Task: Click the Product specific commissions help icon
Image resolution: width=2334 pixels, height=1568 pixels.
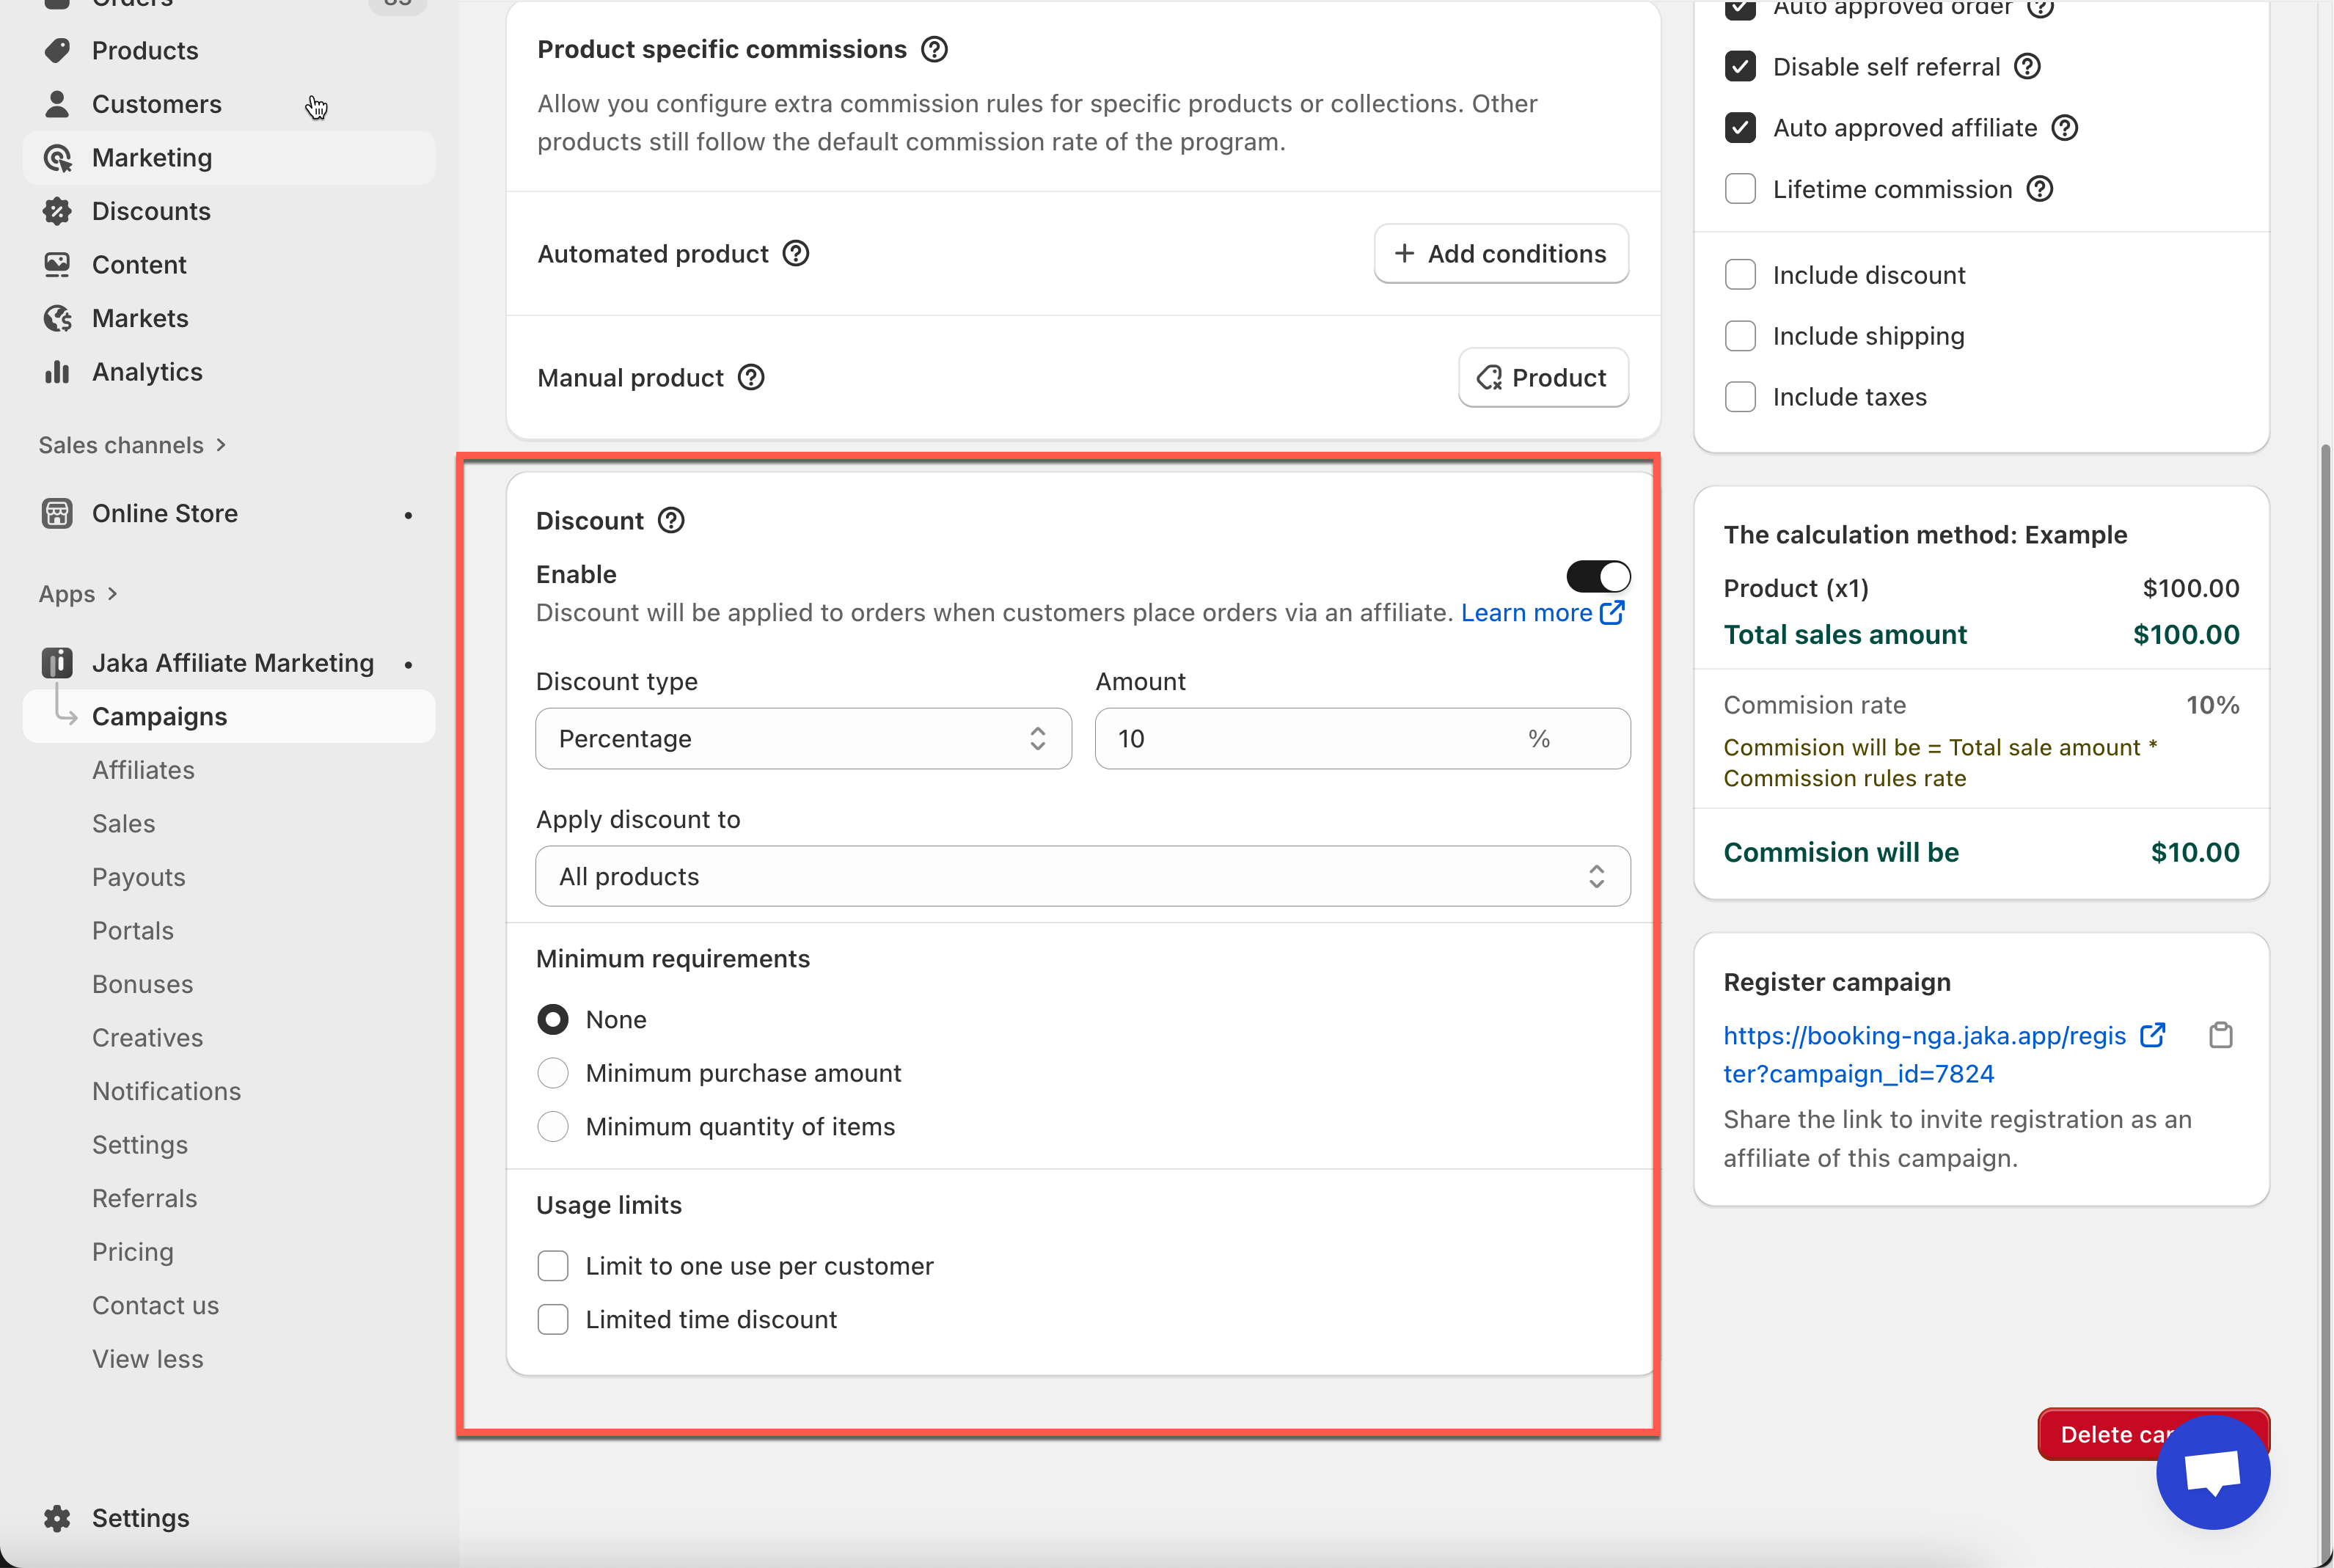Action: pos(934,49)
